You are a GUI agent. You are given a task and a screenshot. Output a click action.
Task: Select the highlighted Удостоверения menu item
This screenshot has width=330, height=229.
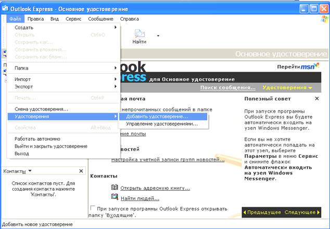pyautogui.click(x=63, y=116)
